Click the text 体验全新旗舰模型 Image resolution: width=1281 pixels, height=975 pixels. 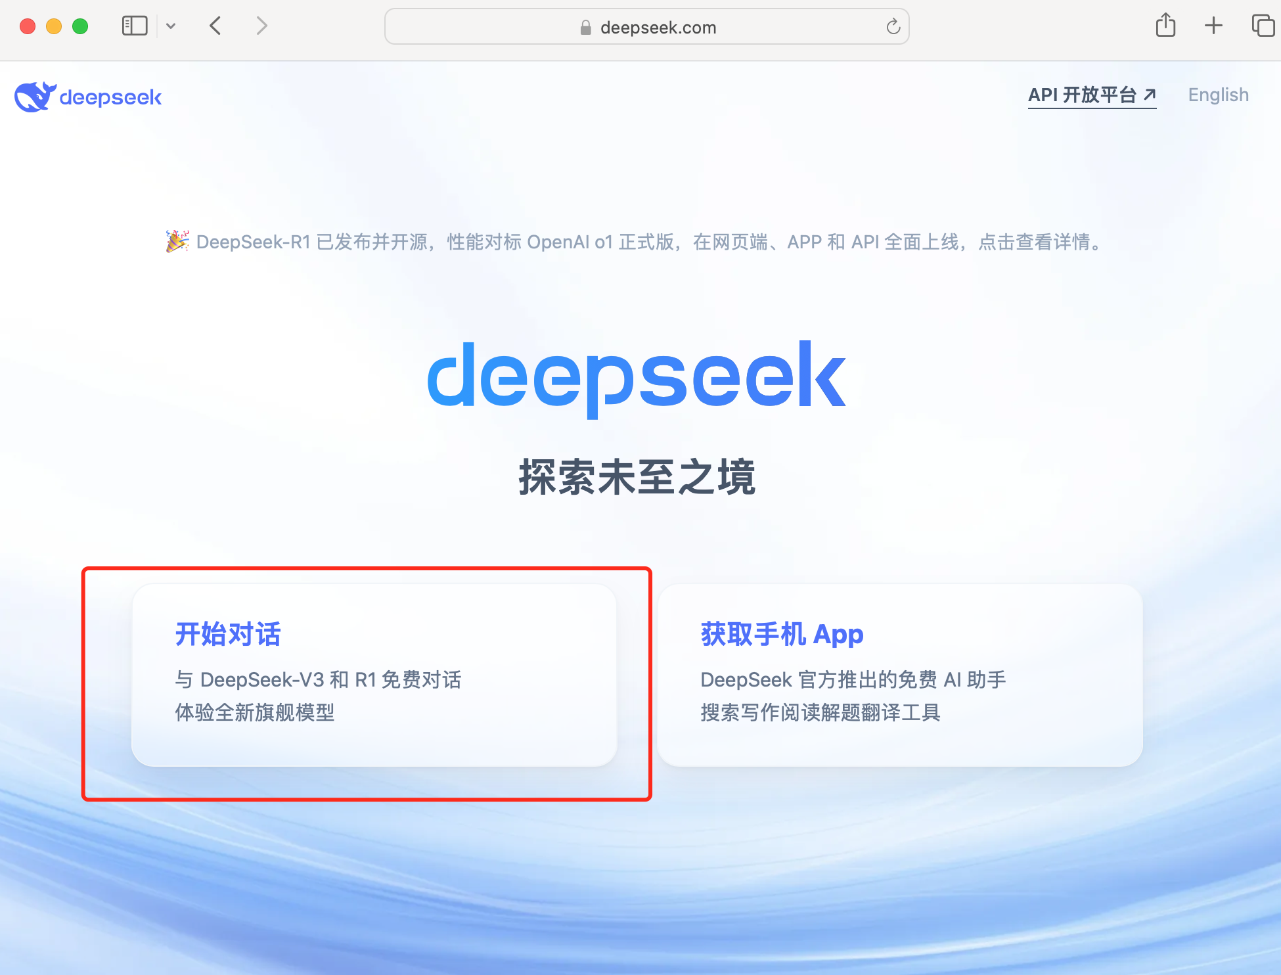255,712
